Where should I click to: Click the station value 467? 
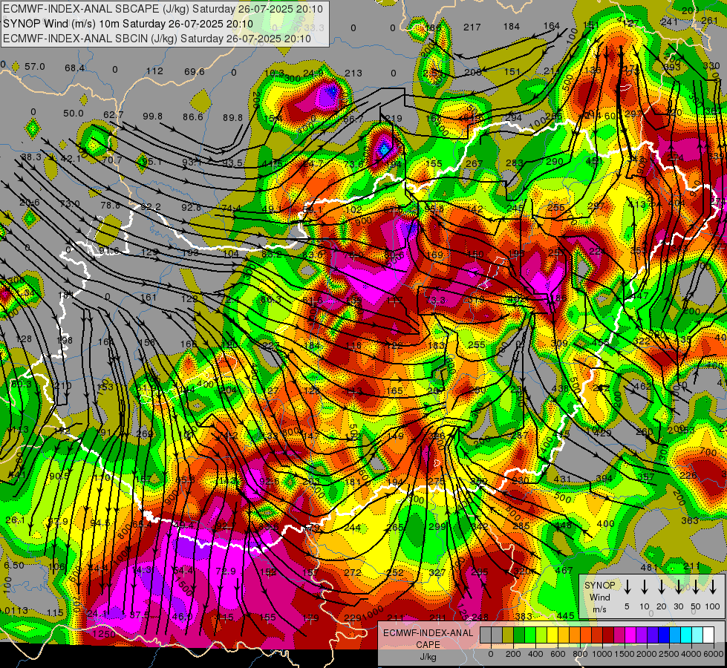(564, 570)
